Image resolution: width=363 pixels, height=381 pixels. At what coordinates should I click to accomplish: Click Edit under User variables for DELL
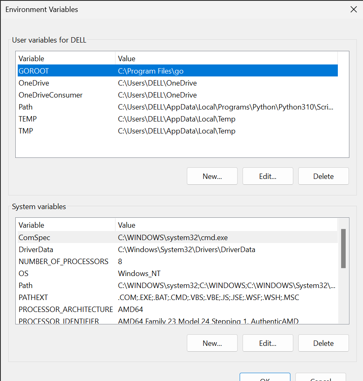pos(268,176)
